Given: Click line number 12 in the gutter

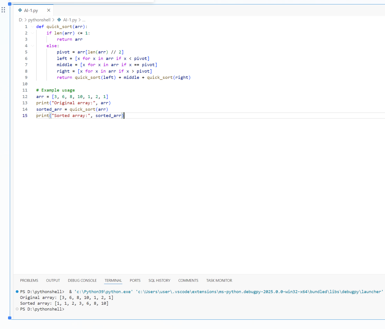Looking at the screenshot, I should pos(25,97).
